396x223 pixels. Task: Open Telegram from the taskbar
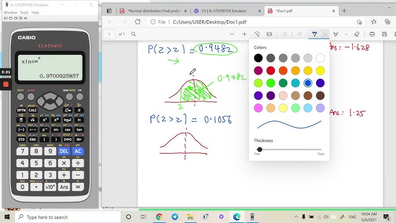(174, 217)
